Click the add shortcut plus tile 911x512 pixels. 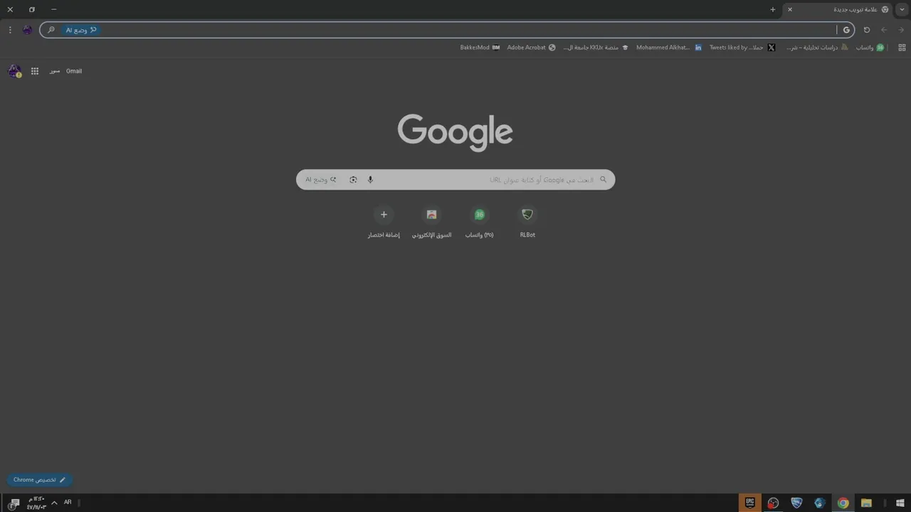pyautogui.click(x=384, y=223)
